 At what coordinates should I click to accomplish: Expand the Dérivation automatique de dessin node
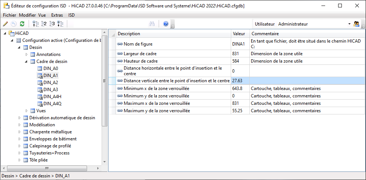pyautogui.click(x=19, y=118)
